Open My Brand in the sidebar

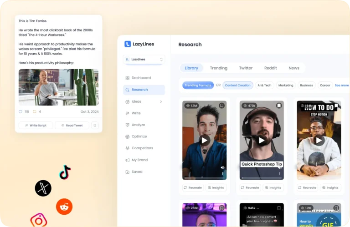point(144,160)
